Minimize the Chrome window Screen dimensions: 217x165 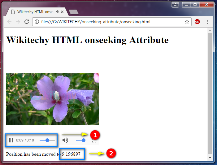pyautogui.click(x=187, y=4)
